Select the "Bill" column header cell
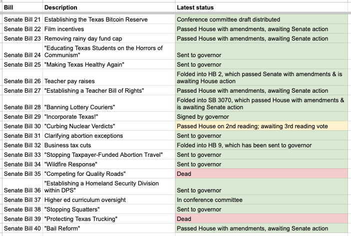351x236 pixels. point(22,8)
